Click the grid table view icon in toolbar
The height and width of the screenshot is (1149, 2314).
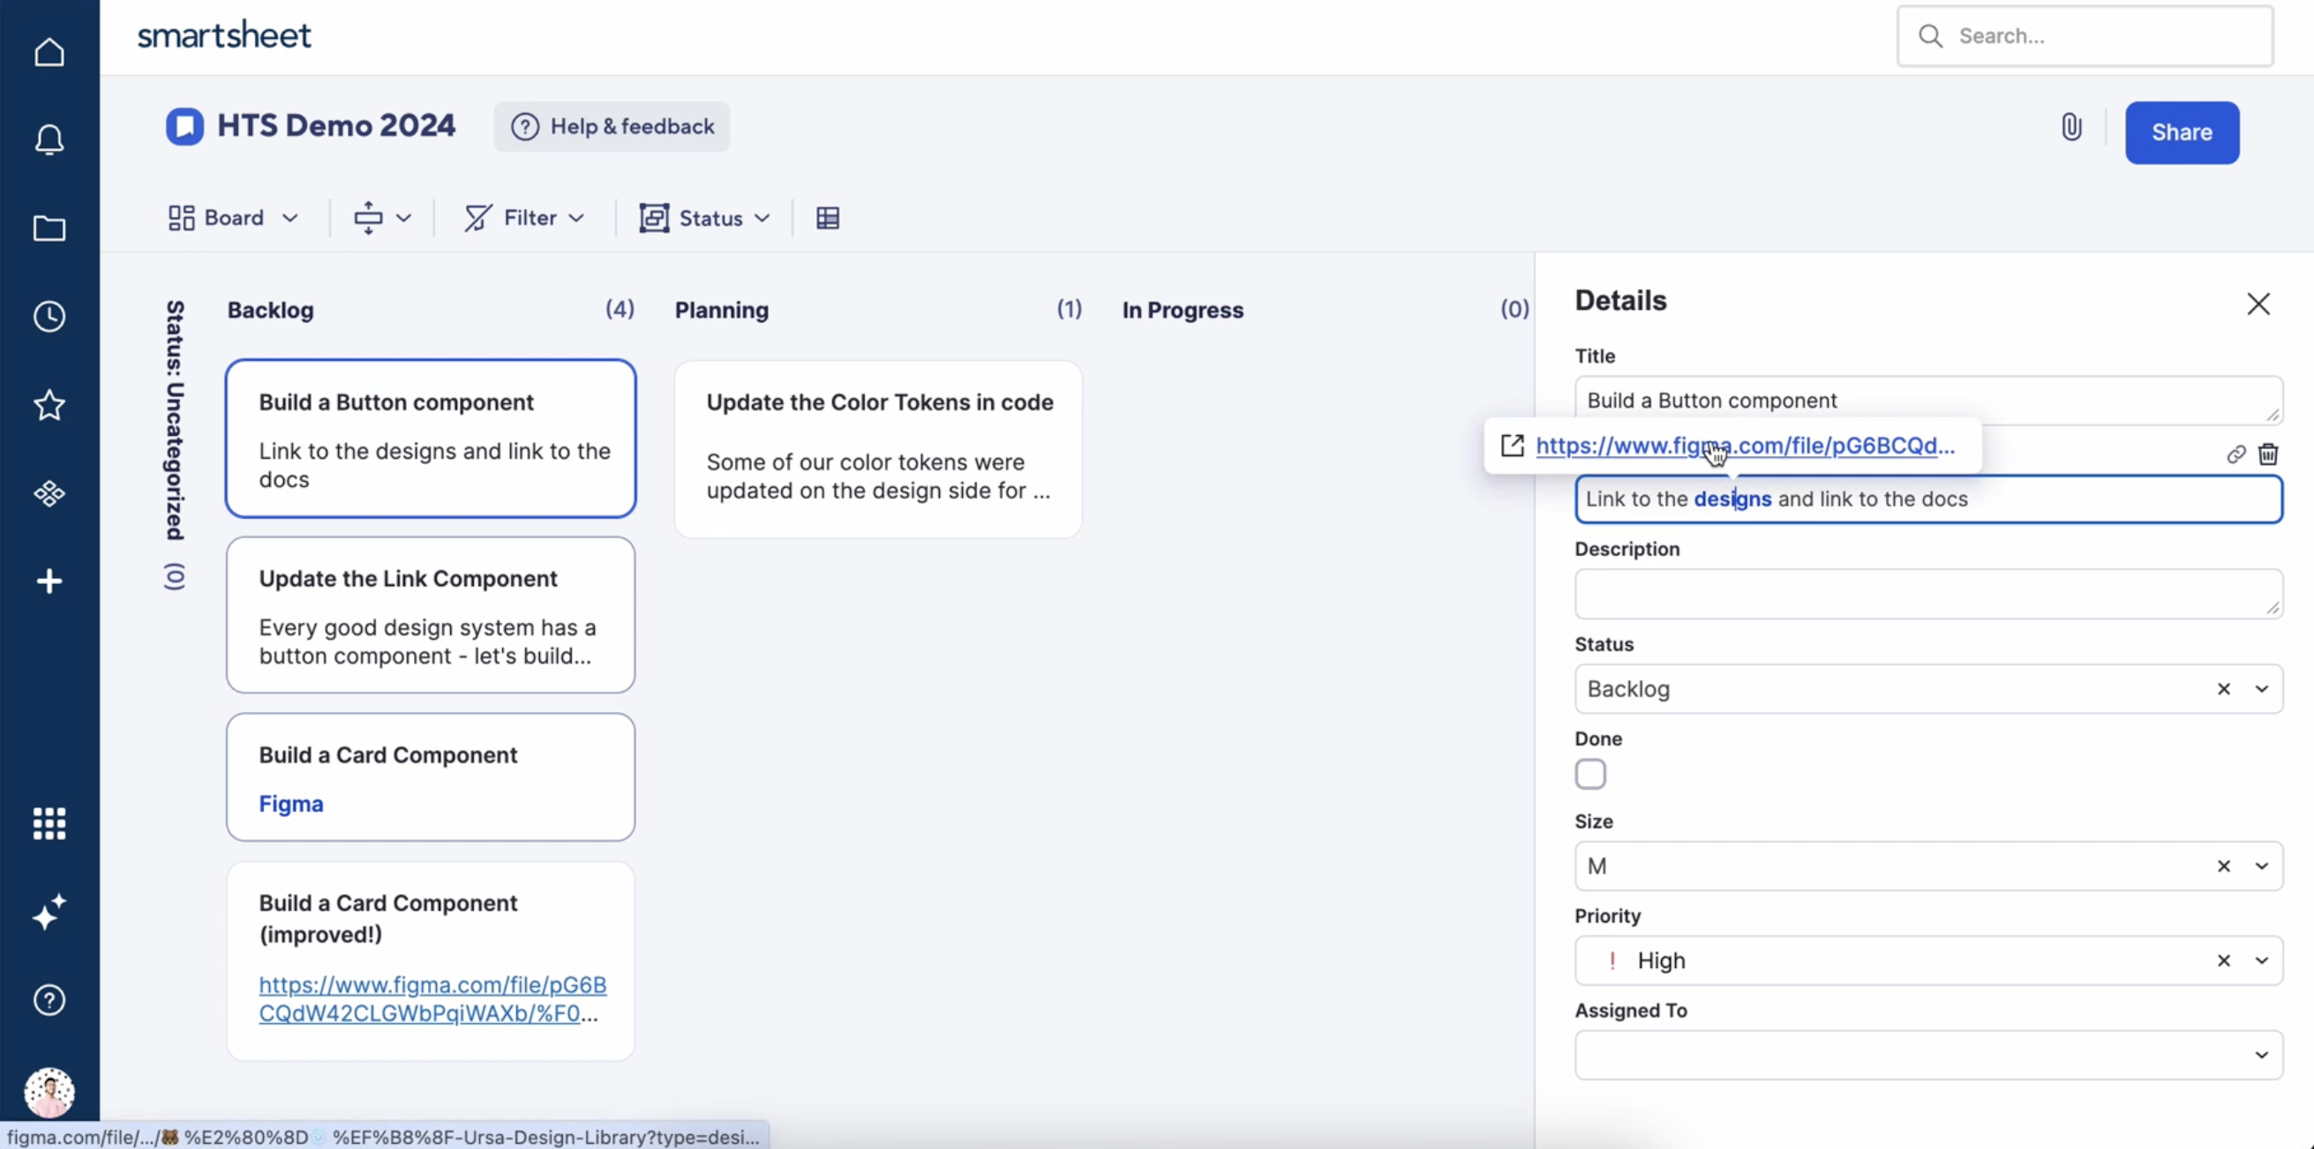[827, 218]
